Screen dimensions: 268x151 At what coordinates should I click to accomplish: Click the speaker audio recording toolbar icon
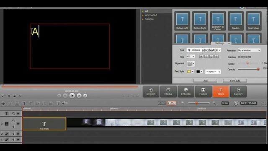pyautogui.click(x=64, y=103)
